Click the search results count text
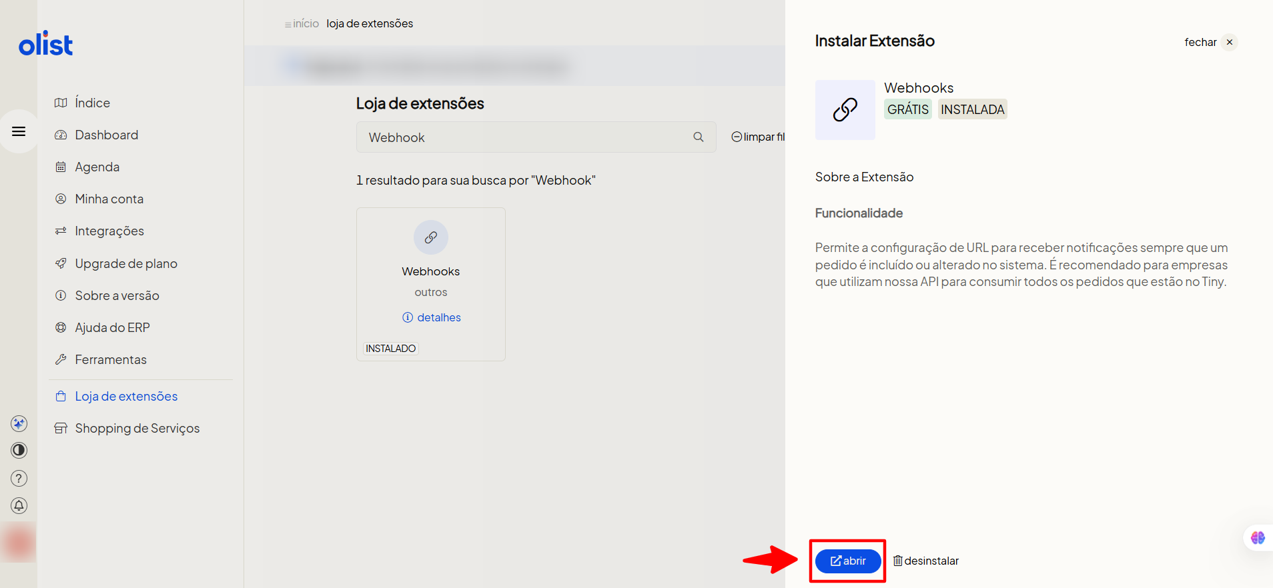Viewport: 1273px width, 588px height. click(x=476, y=180)
